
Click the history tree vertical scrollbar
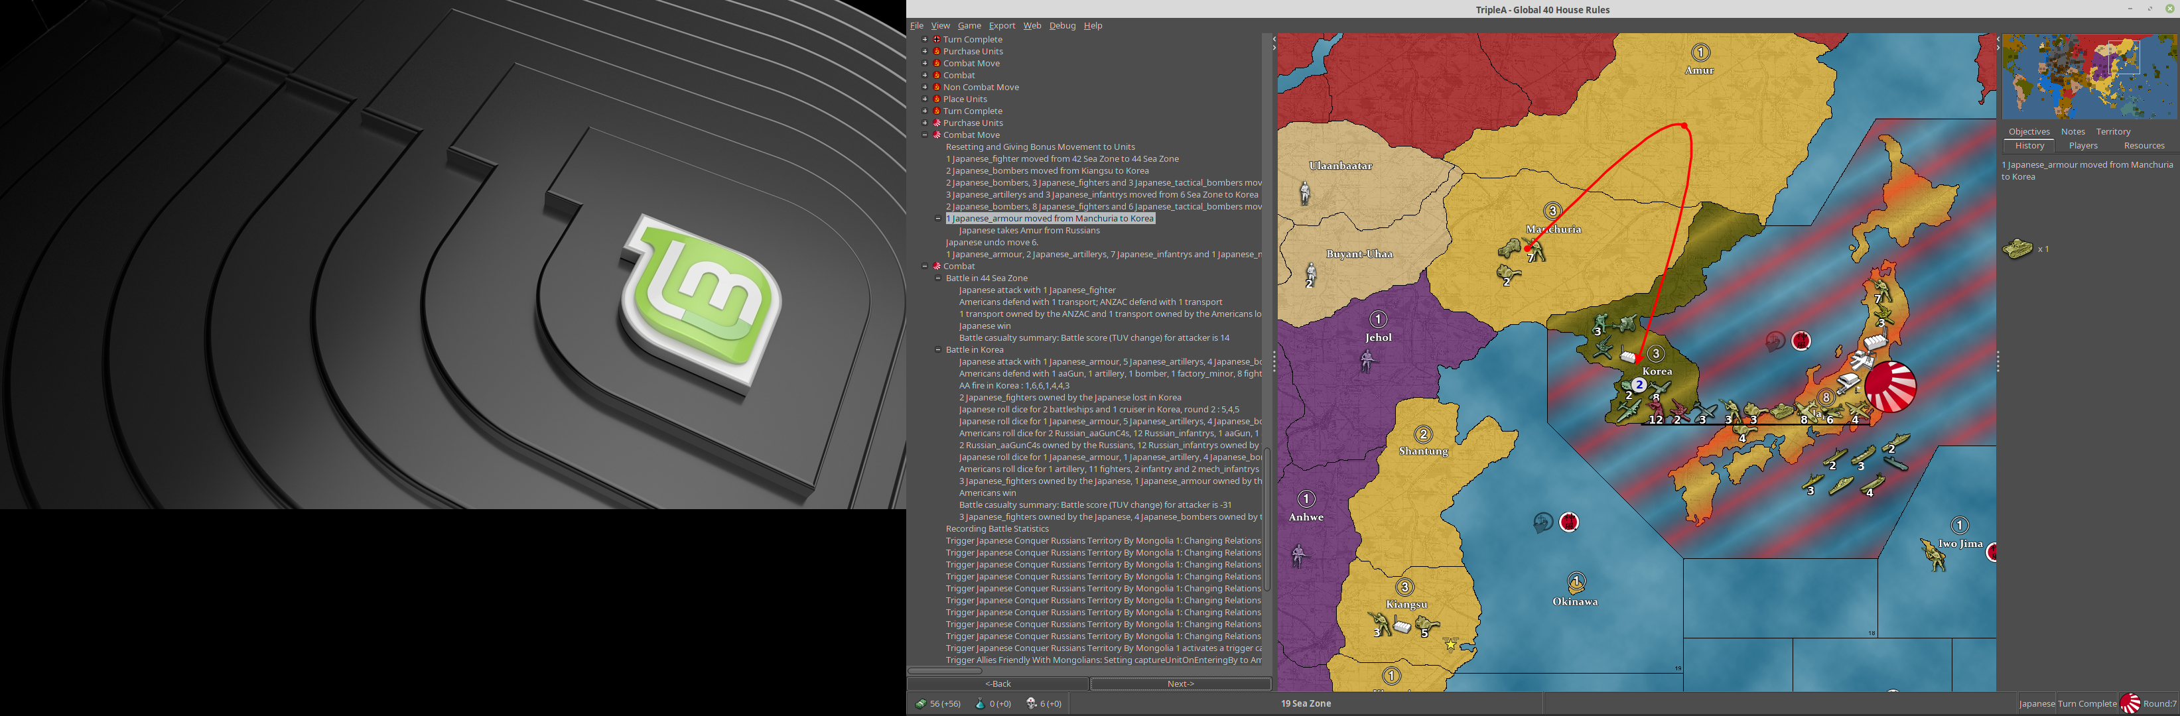click(1266, 519)
